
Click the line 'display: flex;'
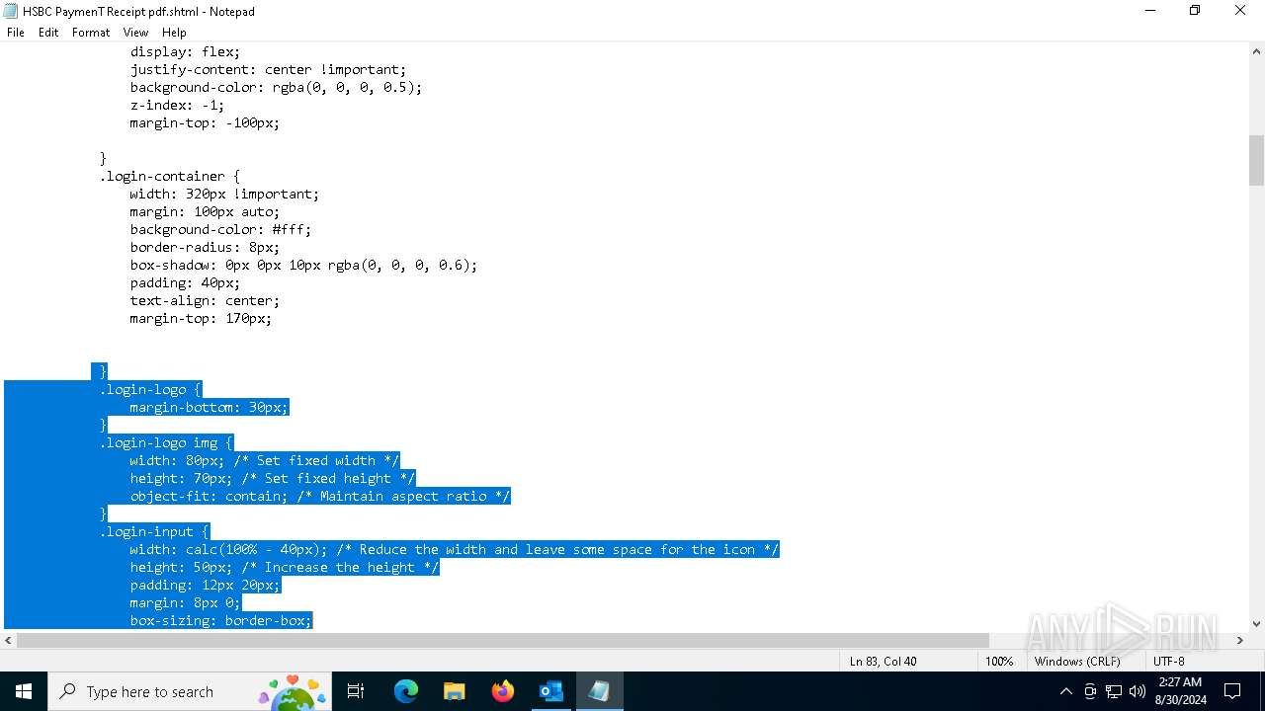tap(185, 51)
